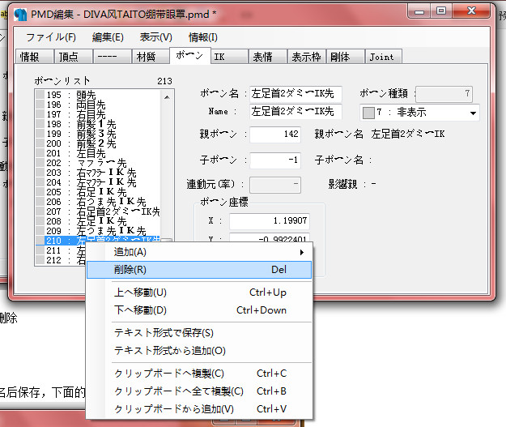Click the 親ボーン field showing 142
Image resolution: width=506 pixels, height=427 pixels.
275,134
